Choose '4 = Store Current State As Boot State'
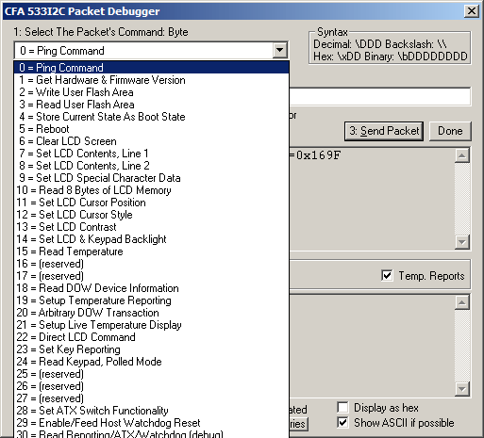This screenshot has width=484, height=438. pyautogui.click(x=151, y=117)
